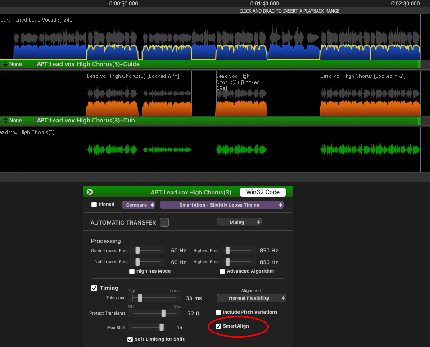
Task: Enable High Res Mode
Action: click(132, 271)
